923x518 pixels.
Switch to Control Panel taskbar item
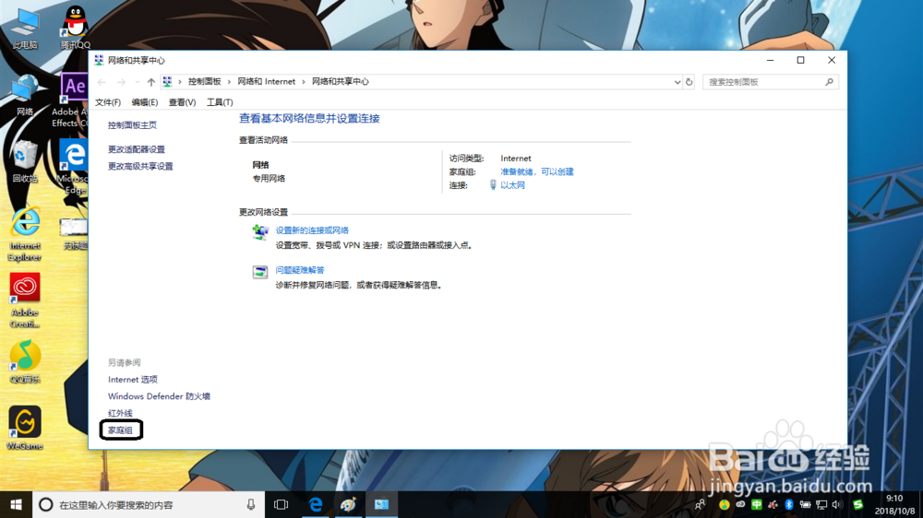click(381, 504)
